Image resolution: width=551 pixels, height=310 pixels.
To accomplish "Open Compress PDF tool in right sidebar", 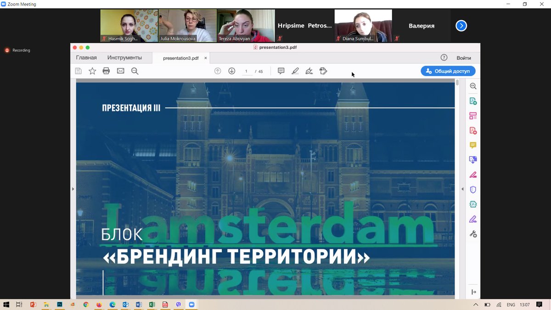I will (473, 204).
